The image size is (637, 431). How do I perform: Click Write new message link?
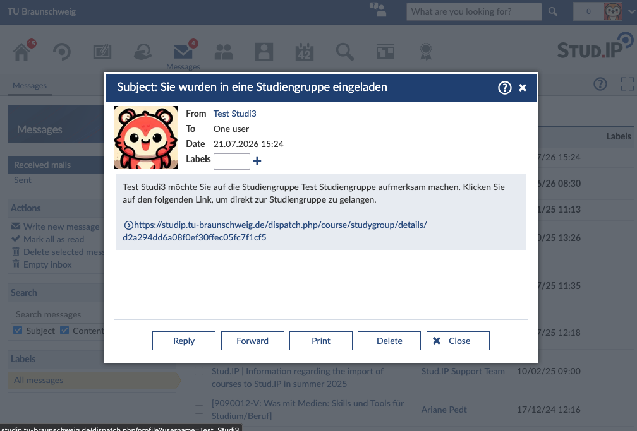(x=61, y=227)
